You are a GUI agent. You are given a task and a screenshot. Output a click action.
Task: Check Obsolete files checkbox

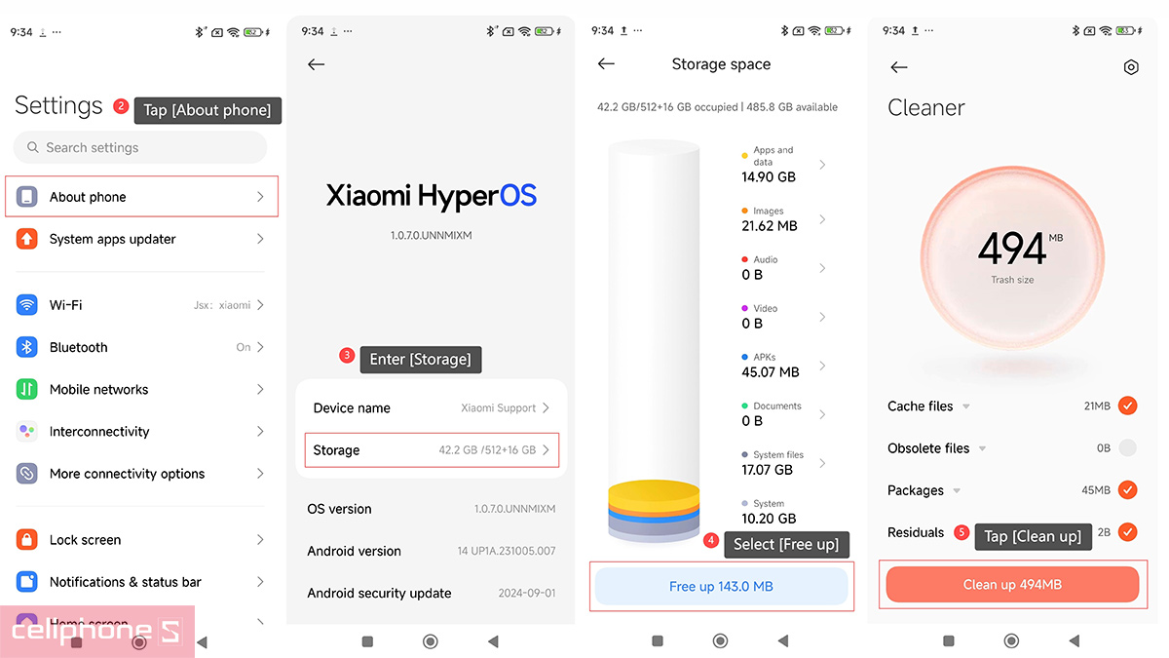(1127, 448)
